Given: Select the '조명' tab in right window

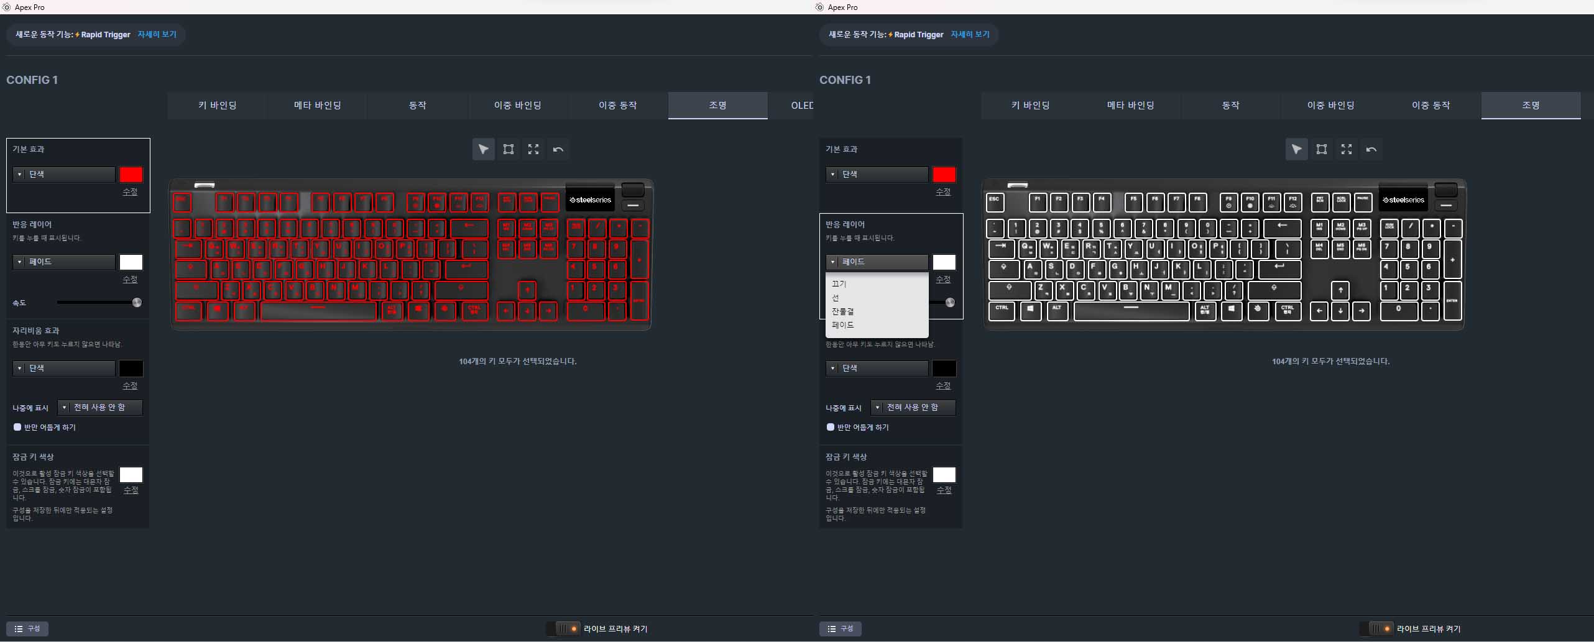Looking at the screenshot, I should (1531, 106).
